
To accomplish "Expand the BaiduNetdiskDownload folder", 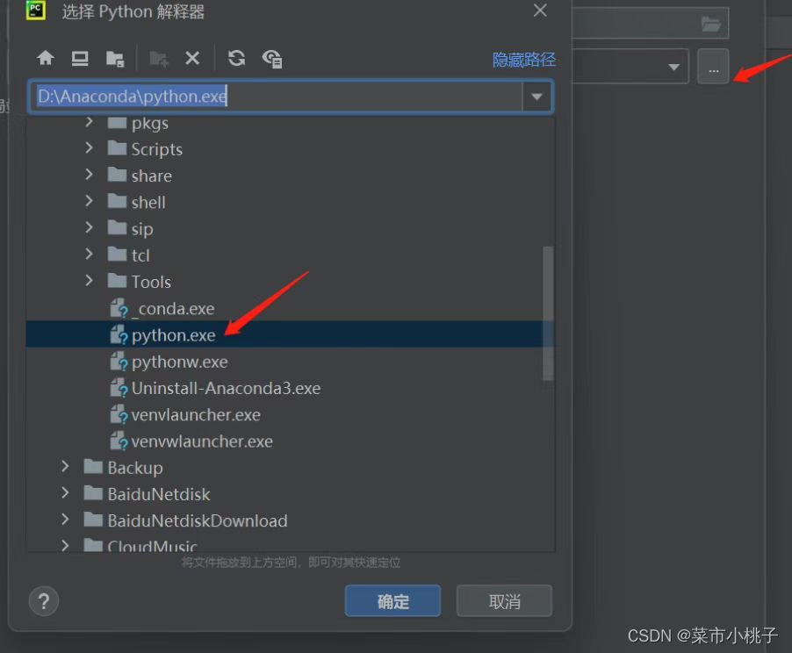I will coord(65,520).
